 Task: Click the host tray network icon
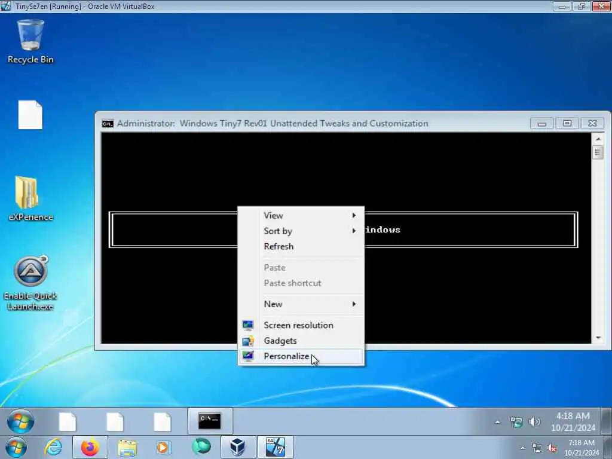pyautogui.click(x=537, y=448)
